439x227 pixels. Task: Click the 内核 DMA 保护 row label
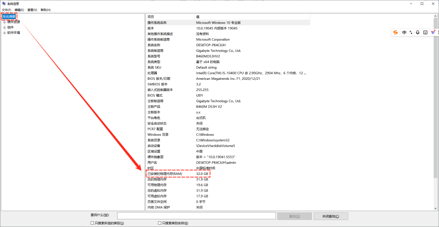(x=158, y=207)
